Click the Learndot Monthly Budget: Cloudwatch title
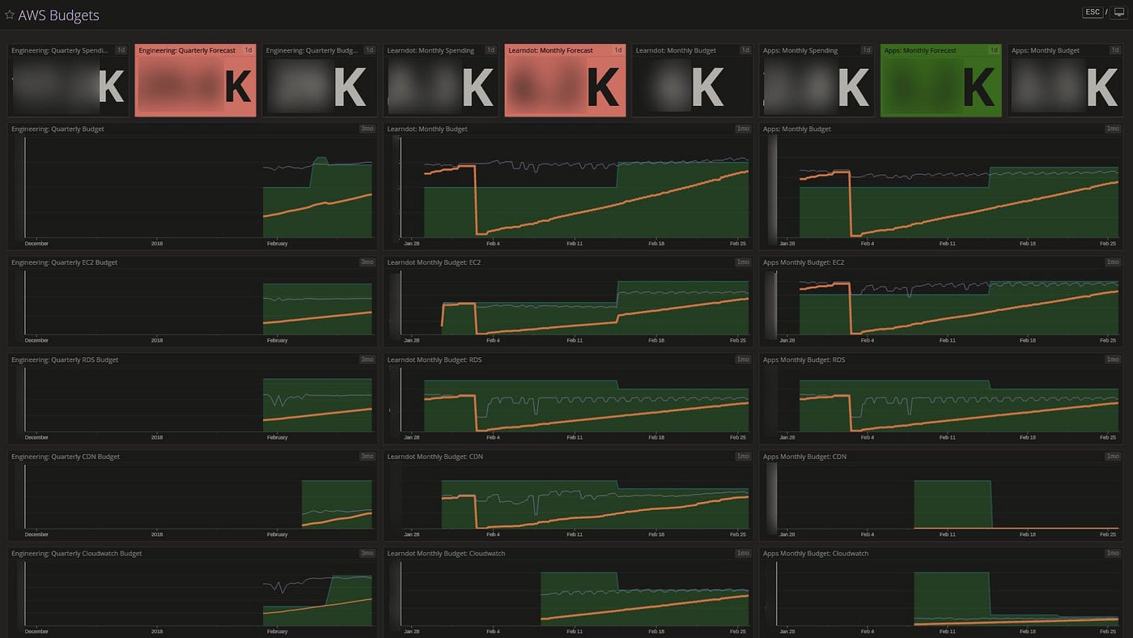The height and width of the screenshot is (638, 1133). 446,554
